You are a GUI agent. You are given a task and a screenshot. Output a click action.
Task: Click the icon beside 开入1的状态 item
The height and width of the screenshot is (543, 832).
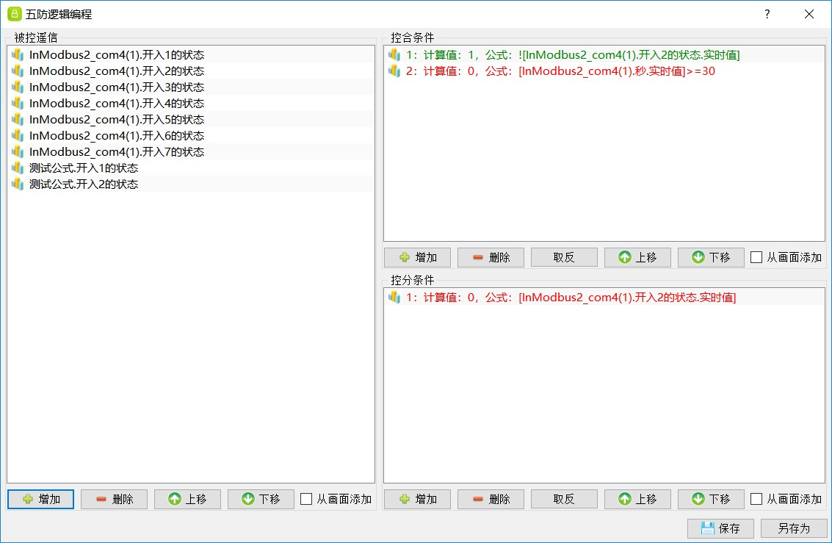point(18,54)
